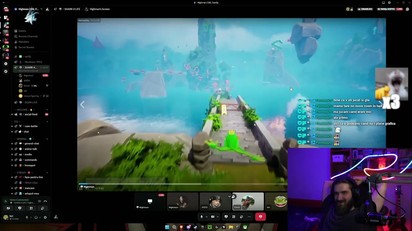Open Steam from the taskbar
412x231 pixels.
[x=195, y=227]
